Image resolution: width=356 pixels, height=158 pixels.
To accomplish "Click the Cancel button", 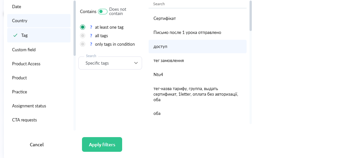I will click(x=37, y=145).
